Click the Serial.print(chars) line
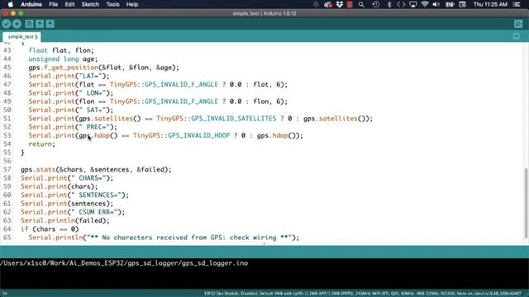529x297 pixels. click(x=59, y=186)
